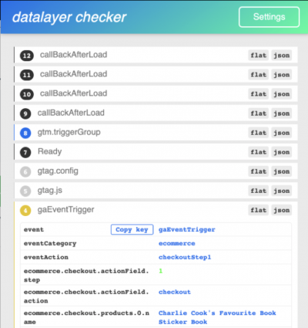Click the gray number 5 badge
308x328 pixels.
click(25, 191)
